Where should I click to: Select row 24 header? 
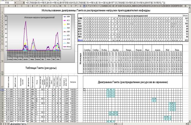click(x=2, y=103)
